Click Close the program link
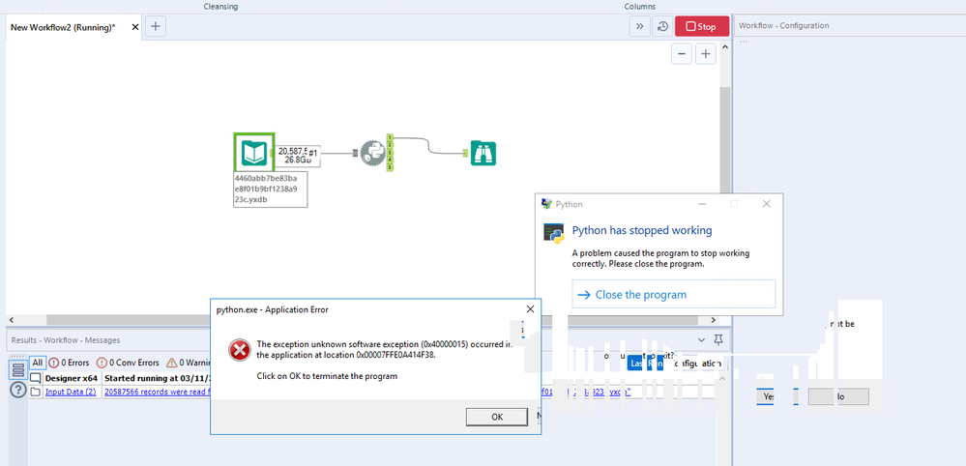The width and height of the screenshot is (966, 466). (x=673, y=294)
